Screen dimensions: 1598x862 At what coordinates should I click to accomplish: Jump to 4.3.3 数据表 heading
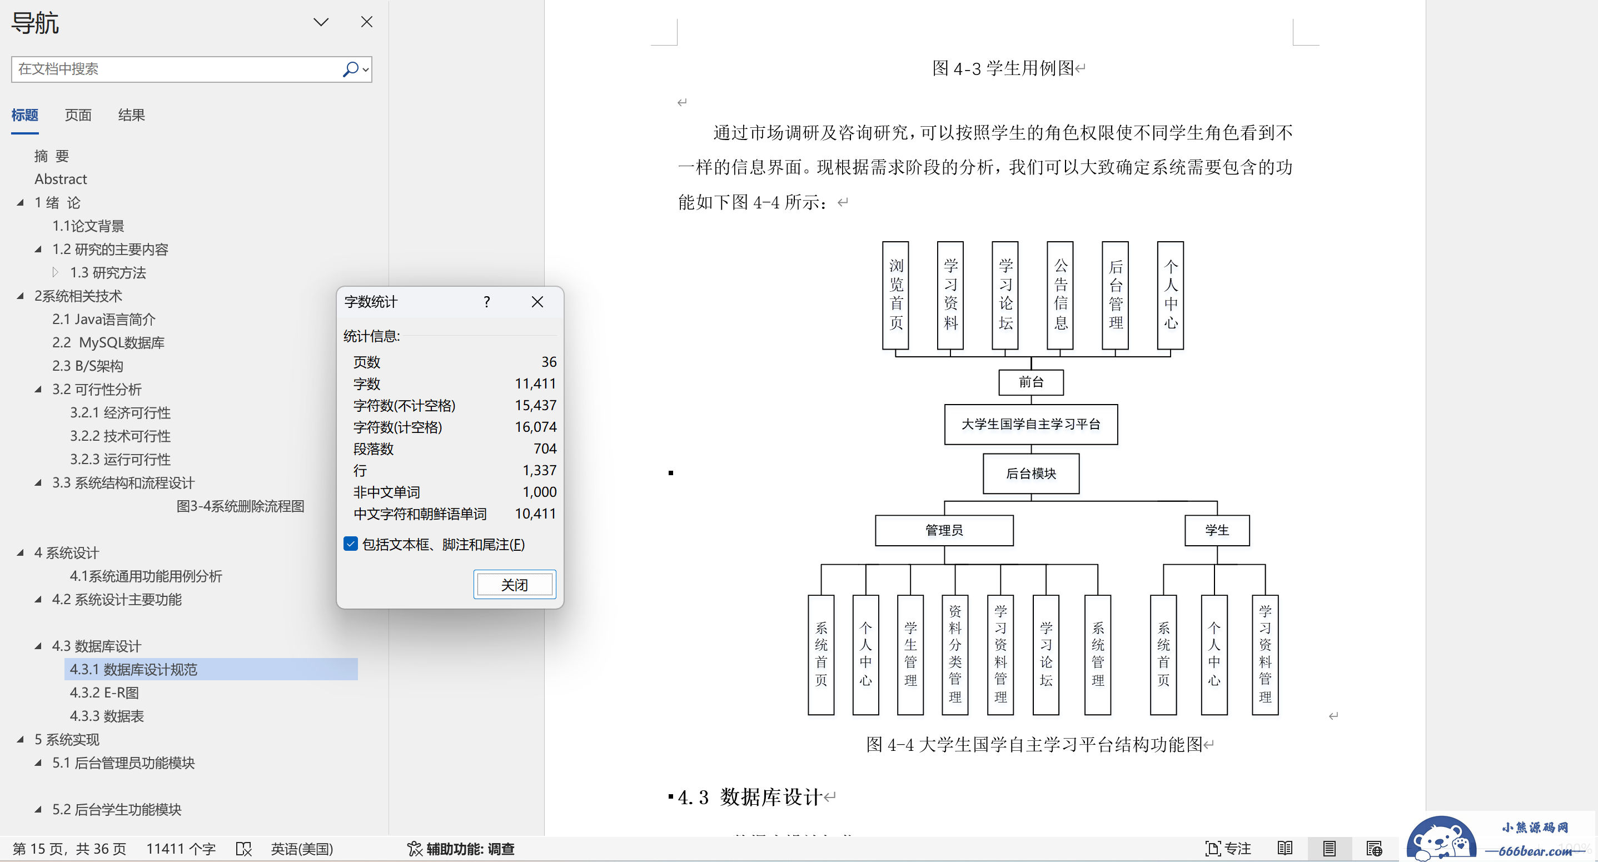pyautogui.click(x=107, y=716)
